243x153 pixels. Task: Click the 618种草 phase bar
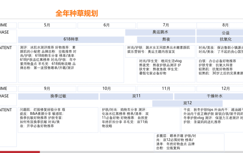tap(71, 40)
